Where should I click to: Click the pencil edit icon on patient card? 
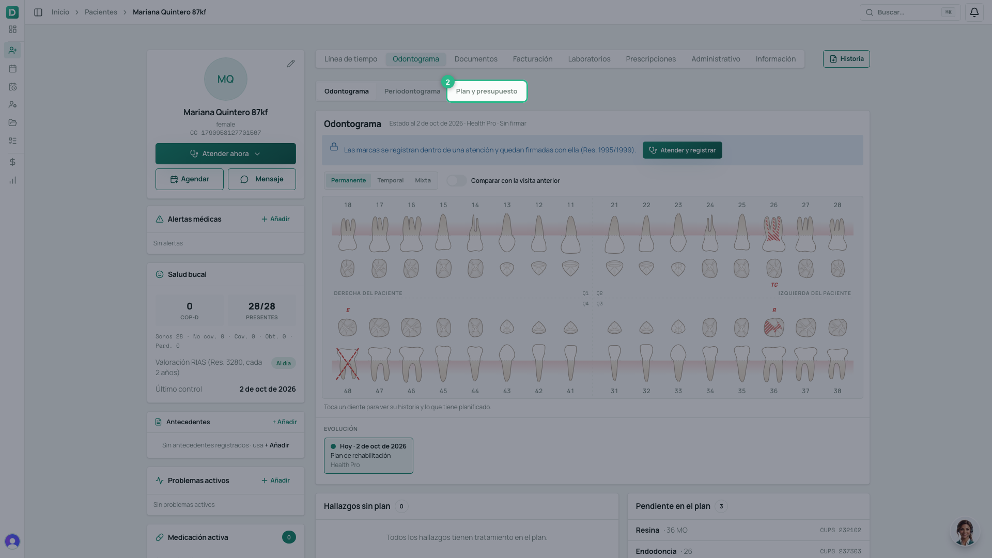[x=291, y=64]
